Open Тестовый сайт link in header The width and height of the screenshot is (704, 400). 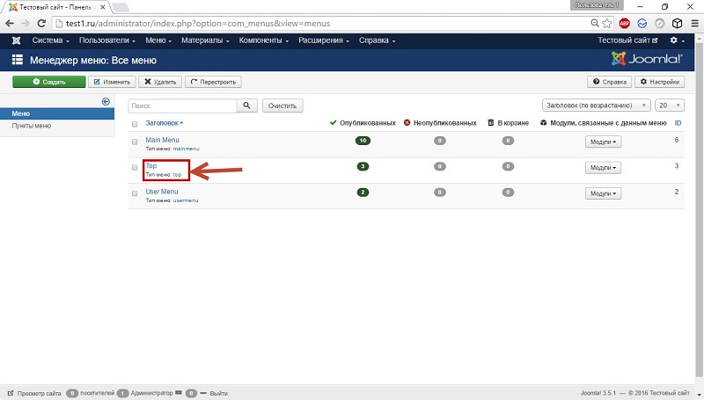627,40
